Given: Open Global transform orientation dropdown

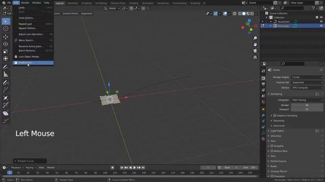Looking at the screenshot, I should (112, 9).
